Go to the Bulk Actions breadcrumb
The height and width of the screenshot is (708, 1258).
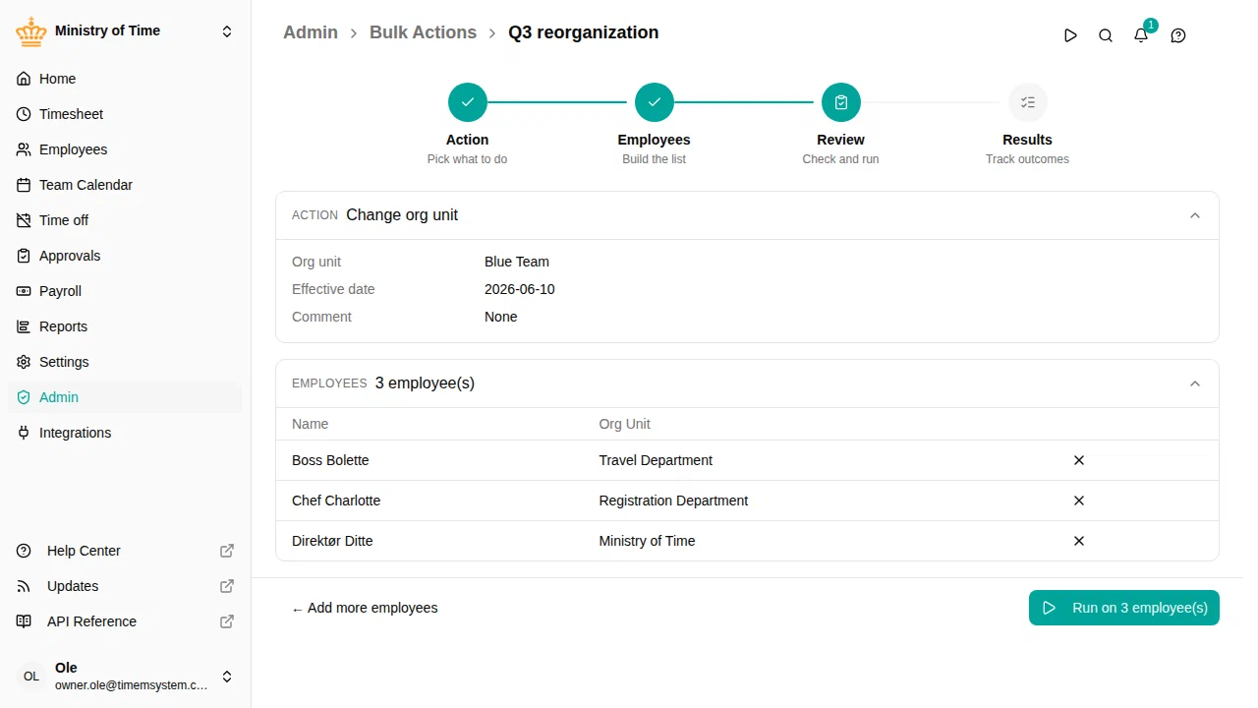coord(423,32)
